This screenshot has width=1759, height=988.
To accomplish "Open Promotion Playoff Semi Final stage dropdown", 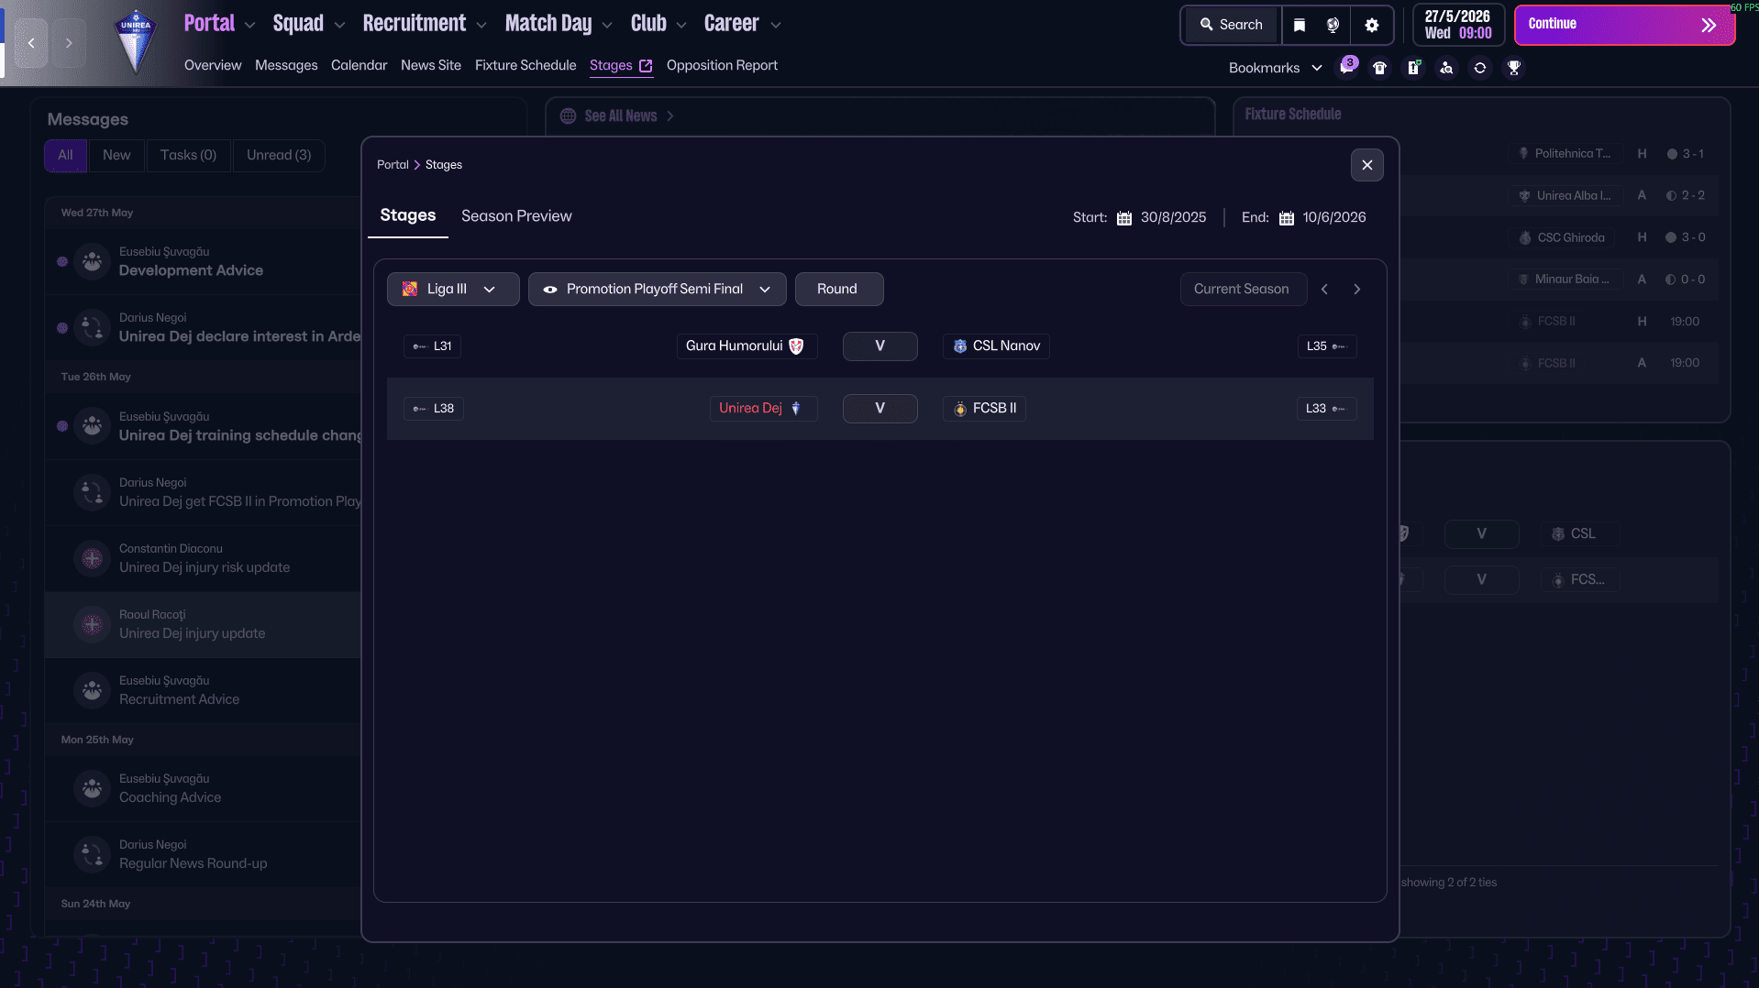I will pos(657,289).
